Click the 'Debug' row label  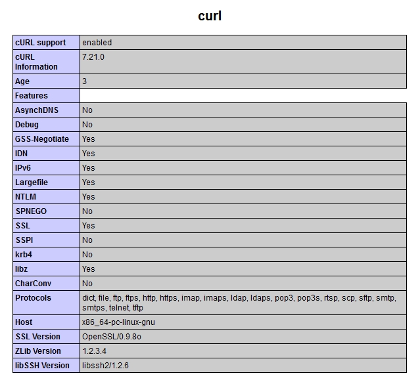click(47, 125)
